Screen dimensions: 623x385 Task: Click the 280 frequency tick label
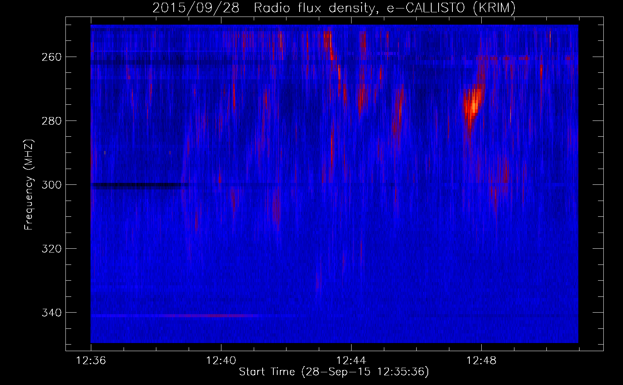52,121
